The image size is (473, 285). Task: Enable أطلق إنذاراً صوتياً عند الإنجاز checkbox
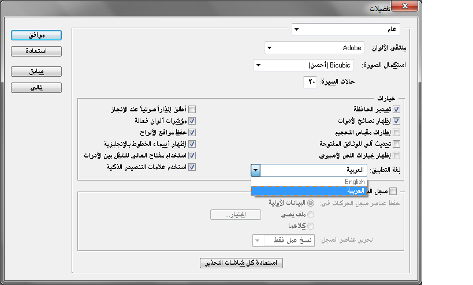tap(192, 110)
